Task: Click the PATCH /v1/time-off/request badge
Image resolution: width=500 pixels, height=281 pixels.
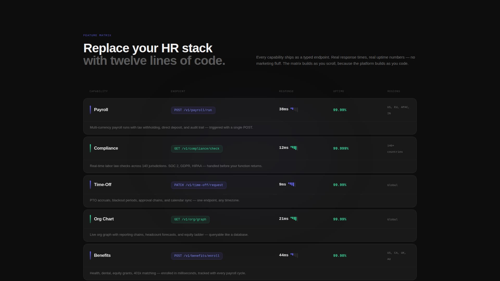Action: (x=199, y=185)
